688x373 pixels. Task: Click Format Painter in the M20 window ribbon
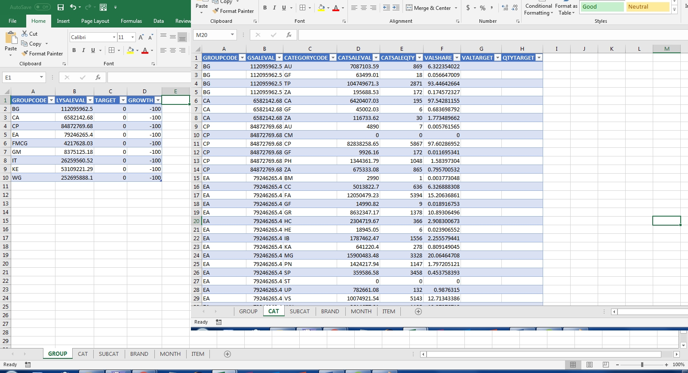coord(233,11)
